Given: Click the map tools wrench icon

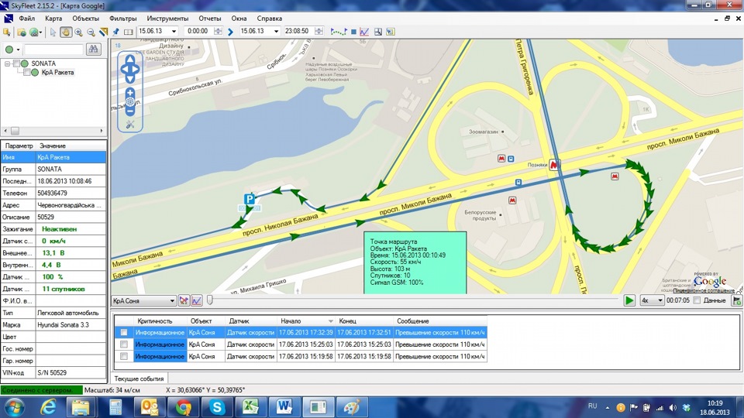Looking at the screenshot, I should pyautogui.click(x=130, y=125).
